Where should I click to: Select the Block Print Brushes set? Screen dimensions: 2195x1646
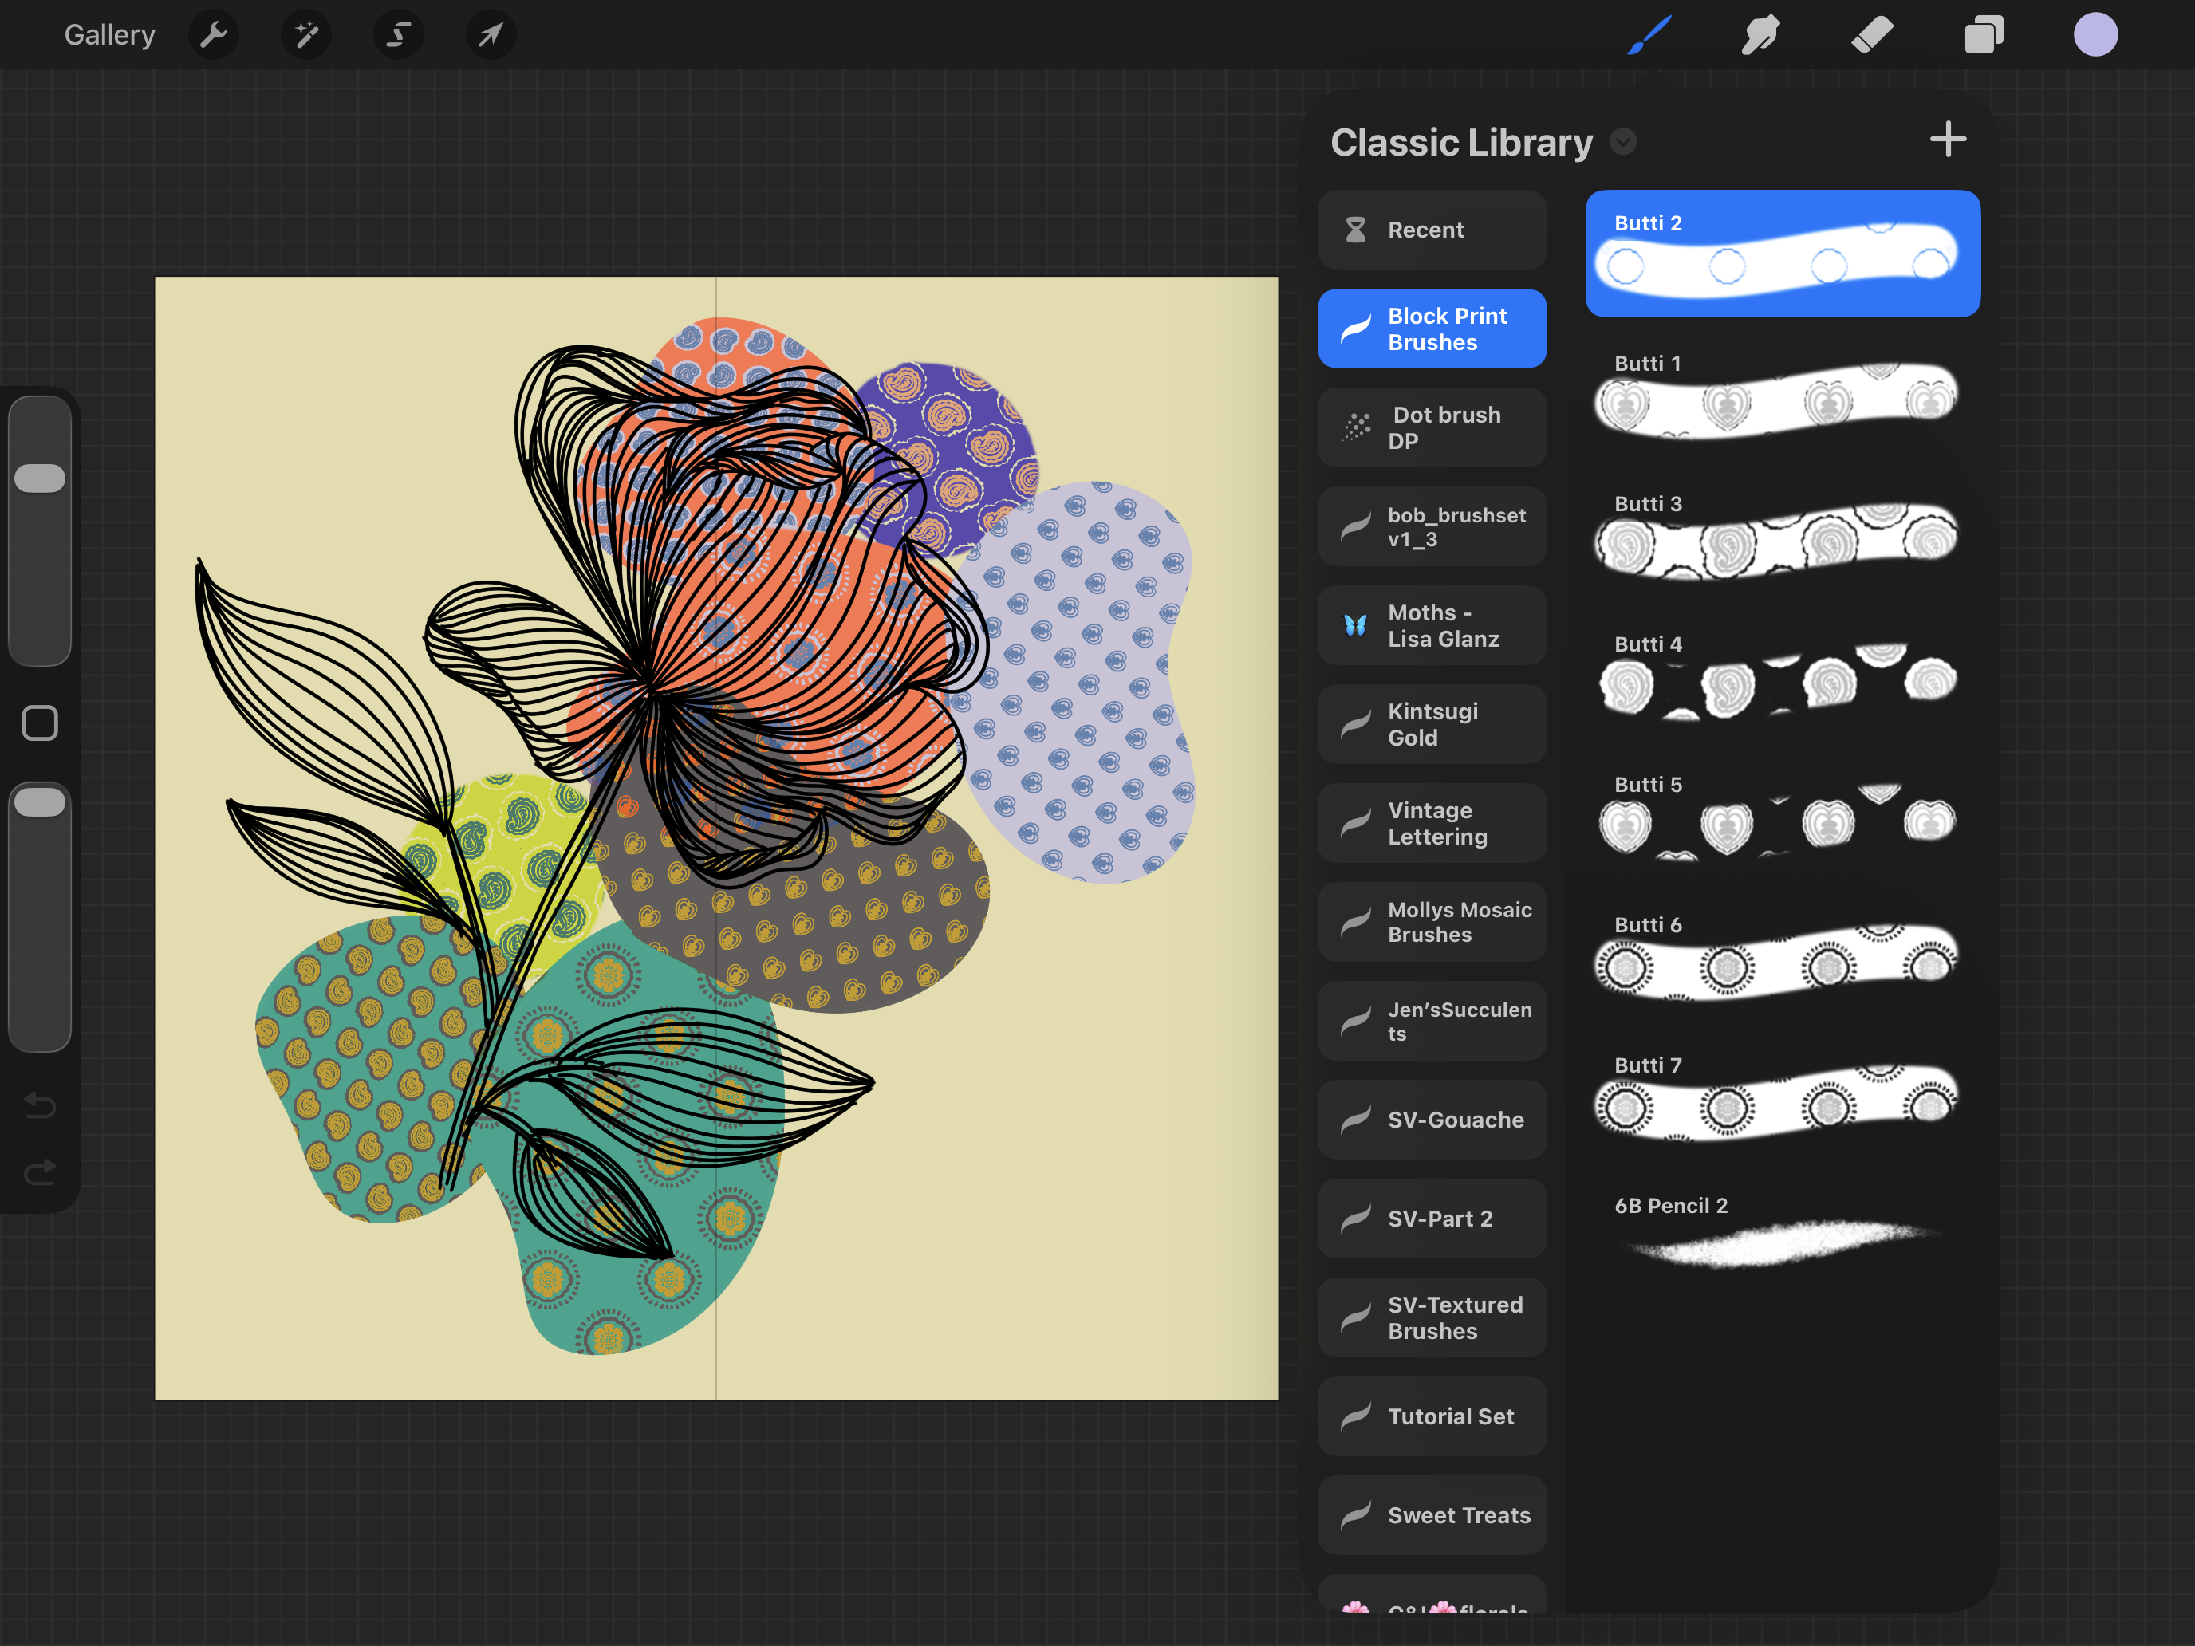click(1432, 329)
